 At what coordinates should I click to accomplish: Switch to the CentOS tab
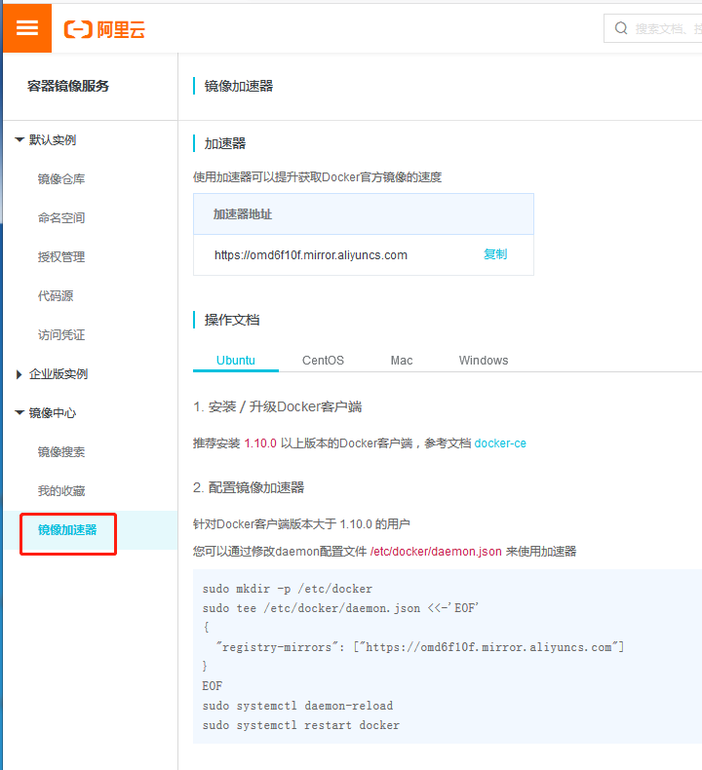coord(323,361)
